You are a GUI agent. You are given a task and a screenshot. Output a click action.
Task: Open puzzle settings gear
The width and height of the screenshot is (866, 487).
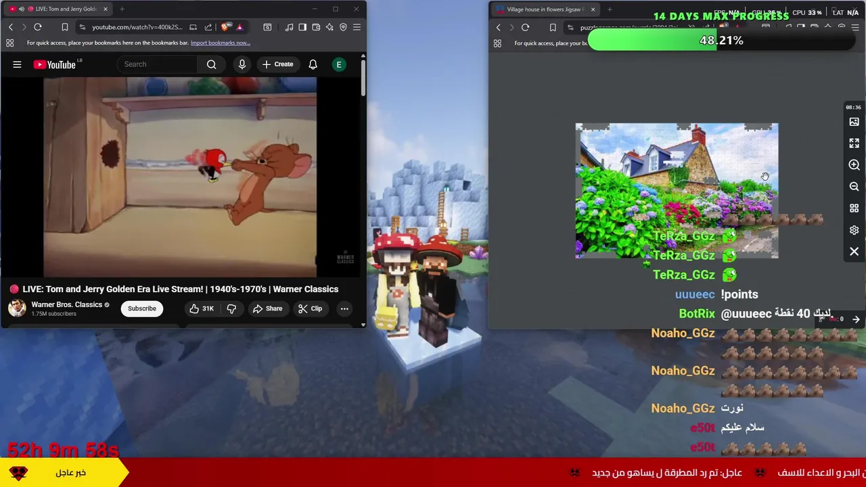click(854, 230)
